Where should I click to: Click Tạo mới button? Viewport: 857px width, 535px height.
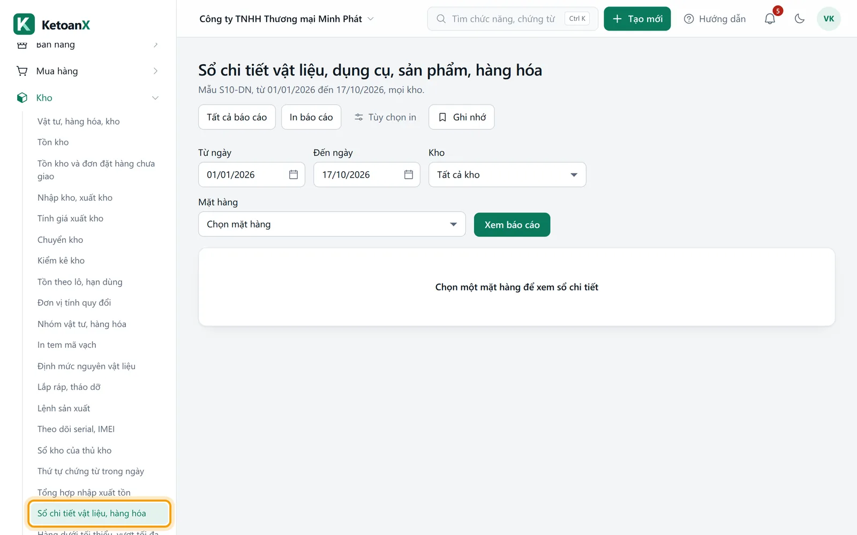(637, 19)
